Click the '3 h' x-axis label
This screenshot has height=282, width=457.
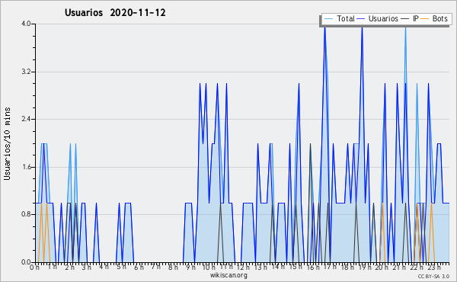click(87, 268)
